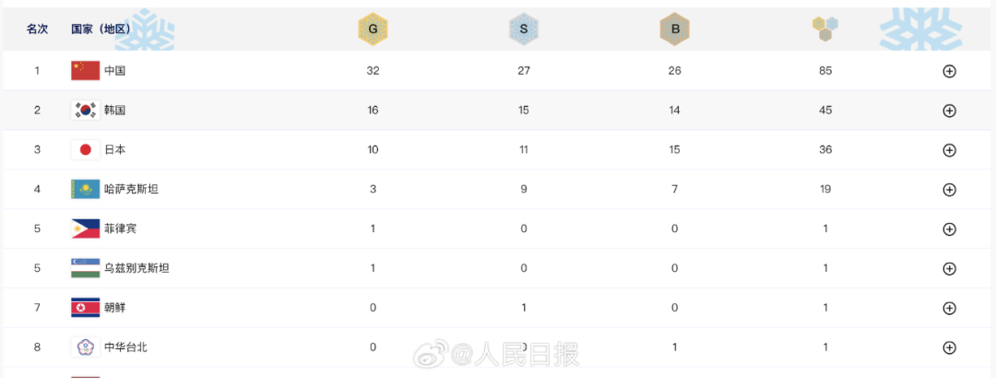Open the 菲律宾 country name link
This screenshot has width=996, height=387.
121,229
